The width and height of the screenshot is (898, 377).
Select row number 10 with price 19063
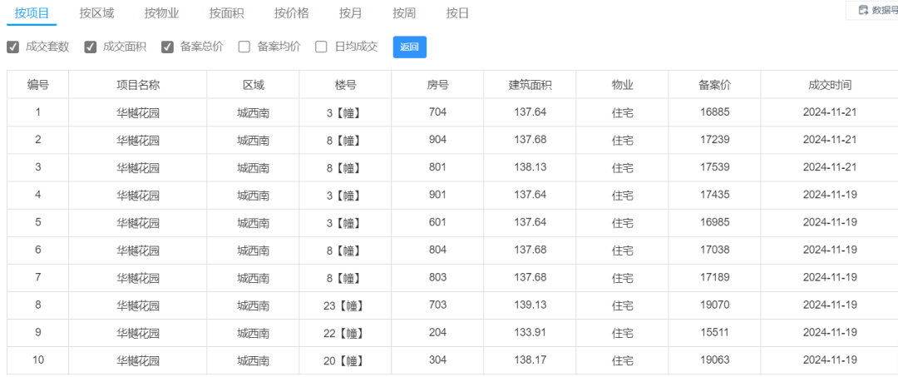coord(452,360)
